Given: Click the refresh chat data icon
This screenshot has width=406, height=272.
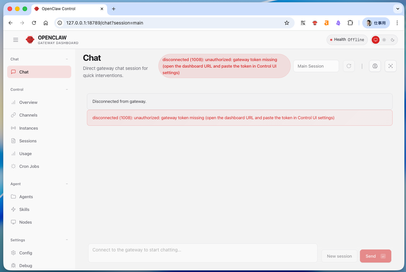Looking at the screenshot, I should click(349, 66).
